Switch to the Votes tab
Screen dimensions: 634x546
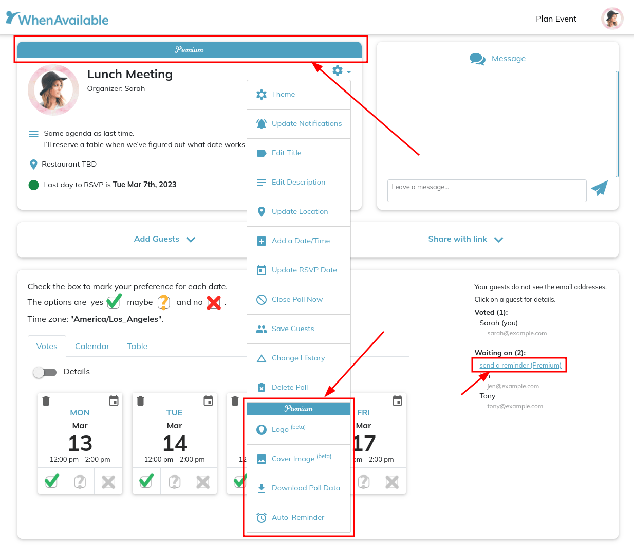point(47,347)
